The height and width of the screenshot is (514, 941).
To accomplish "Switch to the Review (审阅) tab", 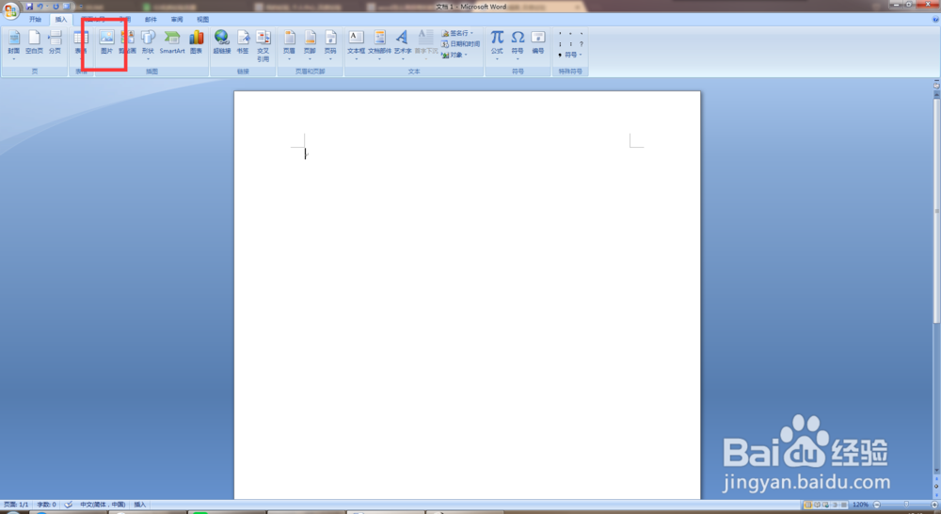I will coord(177,19).
